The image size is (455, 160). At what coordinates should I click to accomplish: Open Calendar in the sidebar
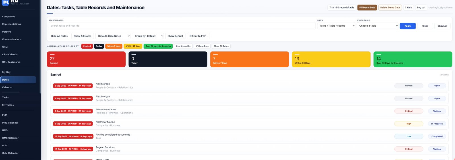(7, 87)
